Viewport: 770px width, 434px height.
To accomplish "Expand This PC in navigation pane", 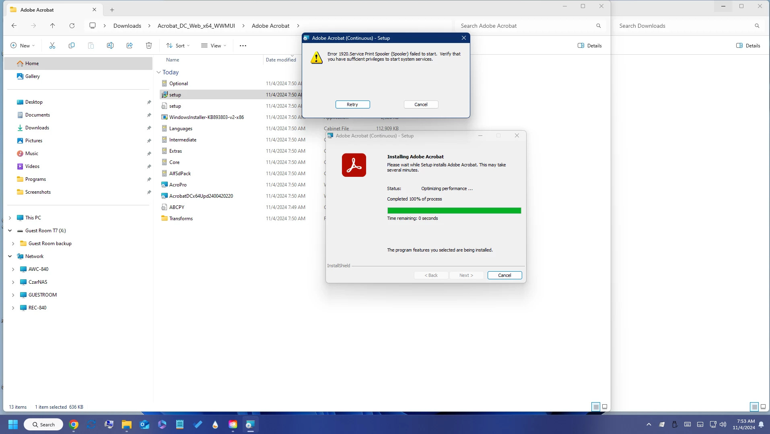I will point(10,218).
